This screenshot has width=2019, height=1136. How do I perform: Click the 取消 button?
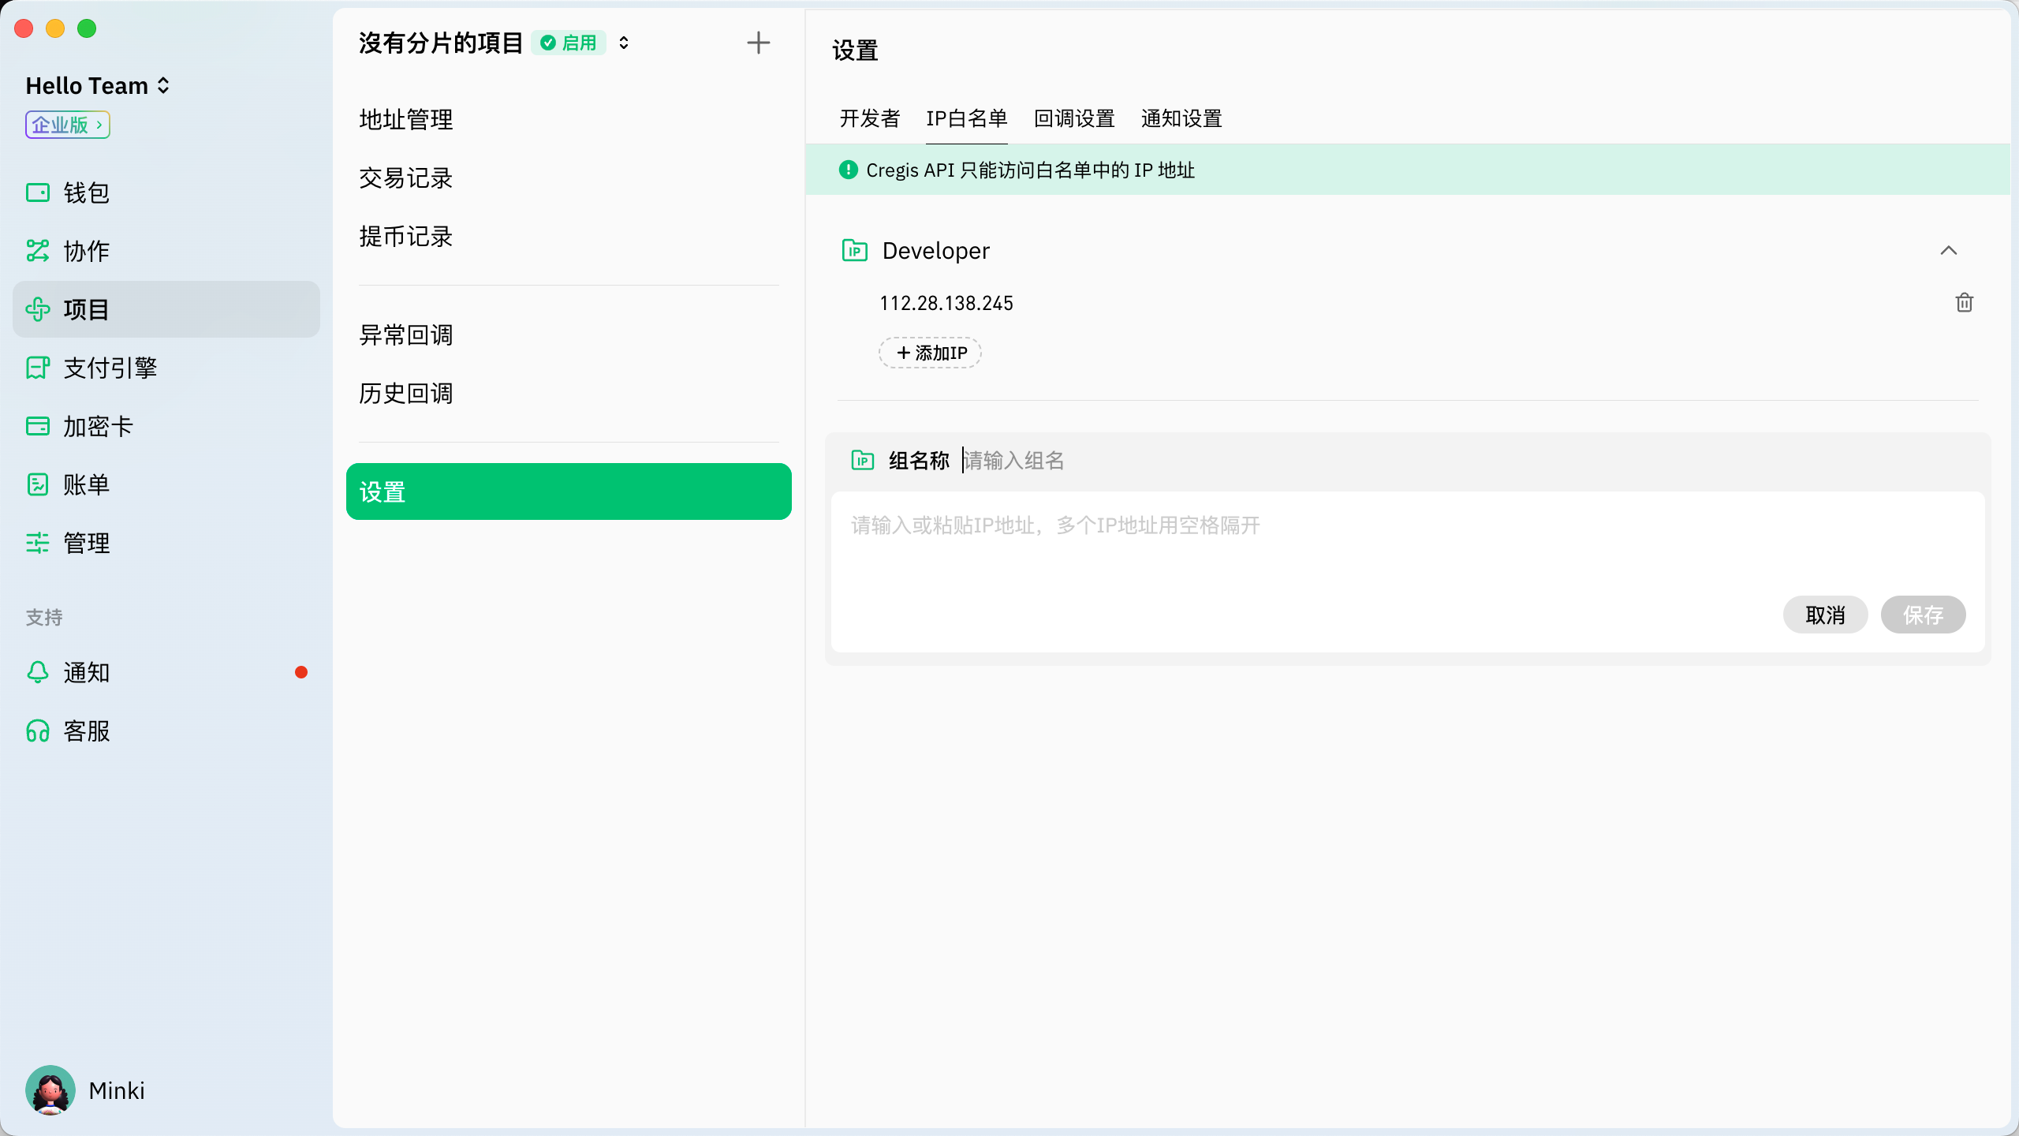1825,615
